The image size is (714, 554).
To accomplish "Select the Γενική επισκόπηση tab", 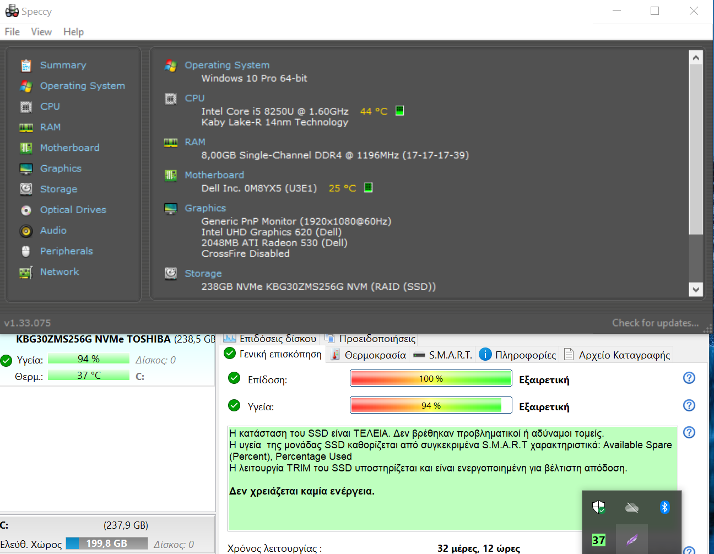I will click(x=273, y=354).
